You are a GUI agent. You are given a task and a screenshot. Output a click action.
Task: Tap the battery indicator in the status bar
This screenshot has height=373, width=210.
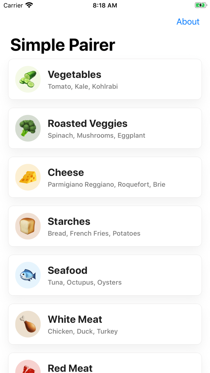pos(201,5)
